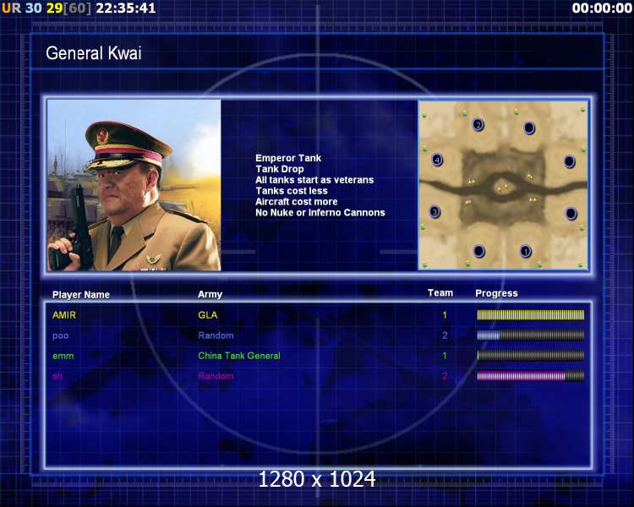Click the 22:35:41 clock overlay
The height and width of the screenshot is (507, 634).
pos(126,8)
